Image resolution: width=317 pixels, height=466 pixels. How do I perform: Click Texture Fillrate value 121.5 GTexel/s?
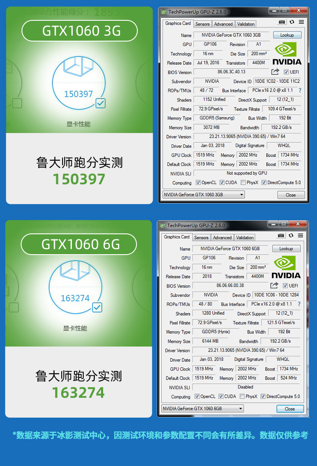[281, 322]
